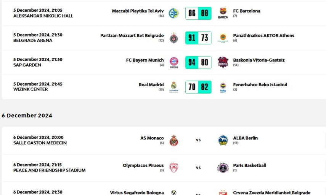Open the Real Madrid team name link
The width and height of the screenshot is (326, 195).
click(x=151, y=85)
